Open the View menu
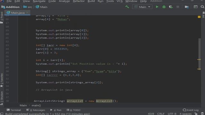 pos(26,1)
